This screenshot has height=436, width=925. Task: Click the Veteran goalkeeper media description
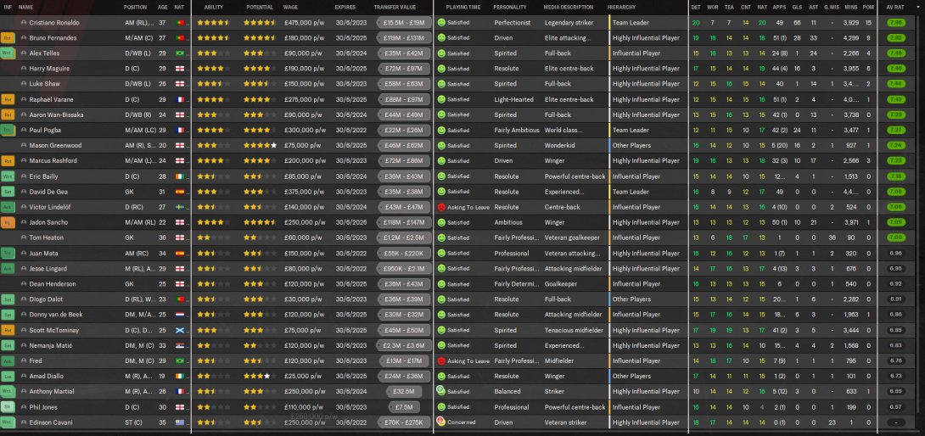point(572,238)
